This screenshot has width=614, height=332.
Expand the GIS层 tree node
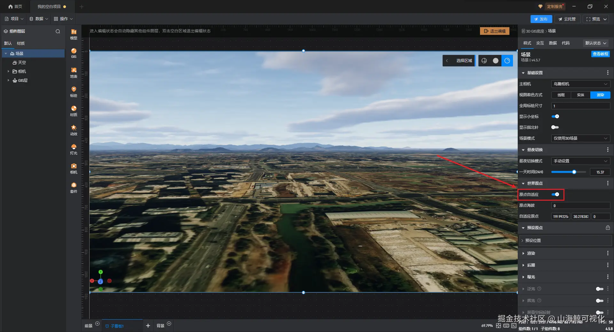(x=8, y=81)
